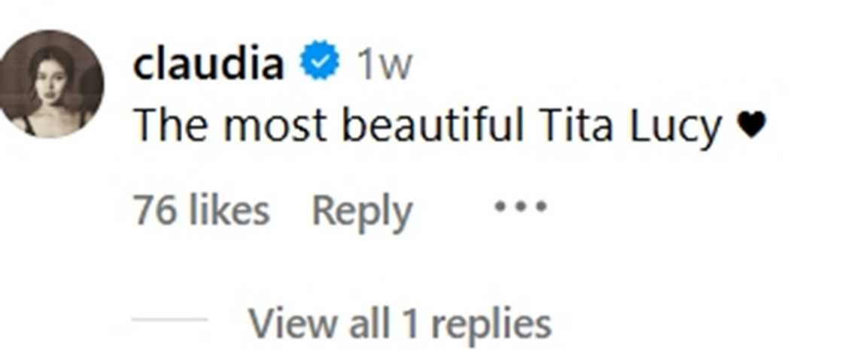This screenshot has height=350, width=843.
Task: Click the blue verified badge
Action: [320, 65]
